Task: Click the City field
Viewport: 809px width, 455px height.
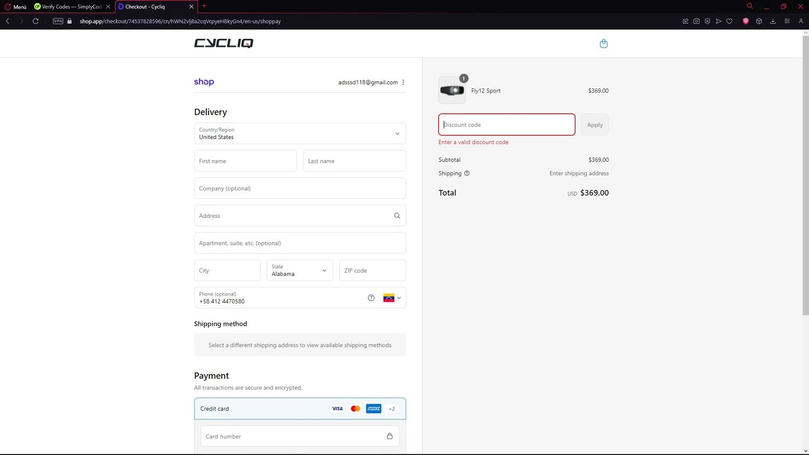Action: (x=227, y=271)
